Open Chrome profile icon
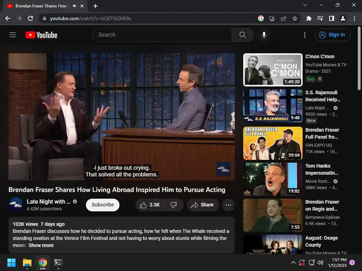362x271 pixels. pyautogui.click(x=343, y=18)
